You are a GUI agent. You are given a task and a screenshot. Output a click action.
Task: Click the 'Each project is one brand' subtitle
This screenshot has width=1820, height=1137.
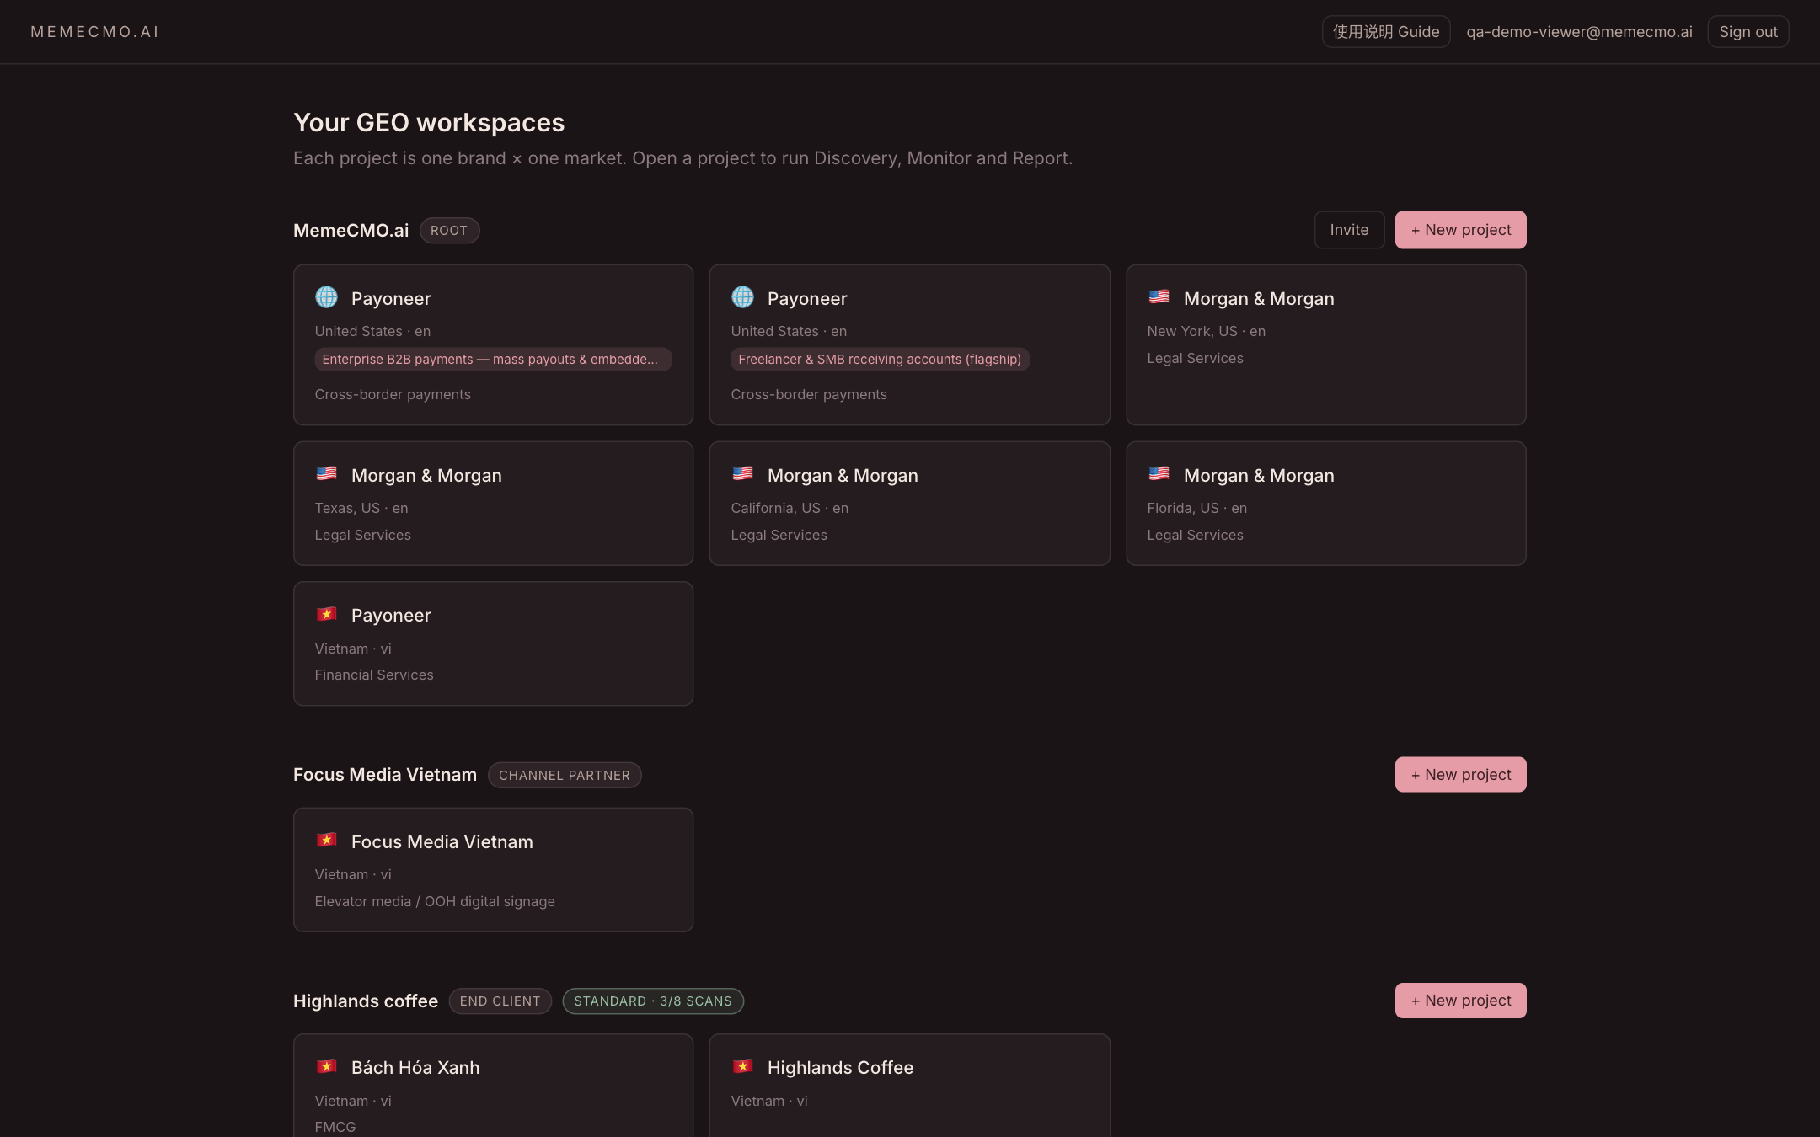pos(682,158)
